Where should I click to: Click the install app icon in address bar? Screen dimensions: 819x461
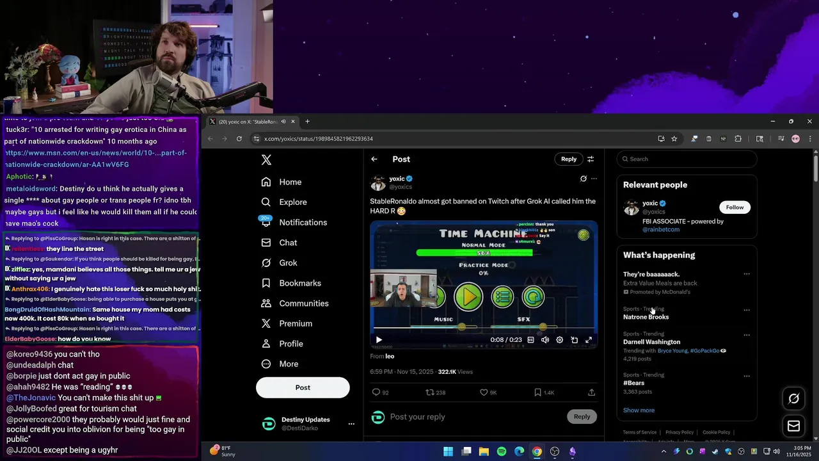[661, 138]
